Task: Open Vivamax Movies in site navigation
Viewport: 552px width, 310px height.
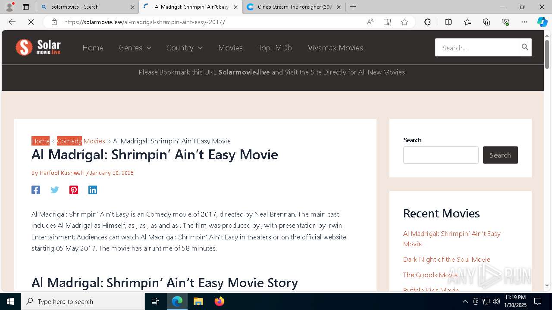Action: [x=336, y=48]
